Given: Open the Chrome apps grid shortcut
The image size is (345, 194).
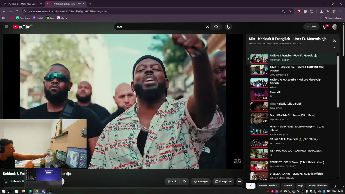Looking at the screenshot, I should (4, 18).
